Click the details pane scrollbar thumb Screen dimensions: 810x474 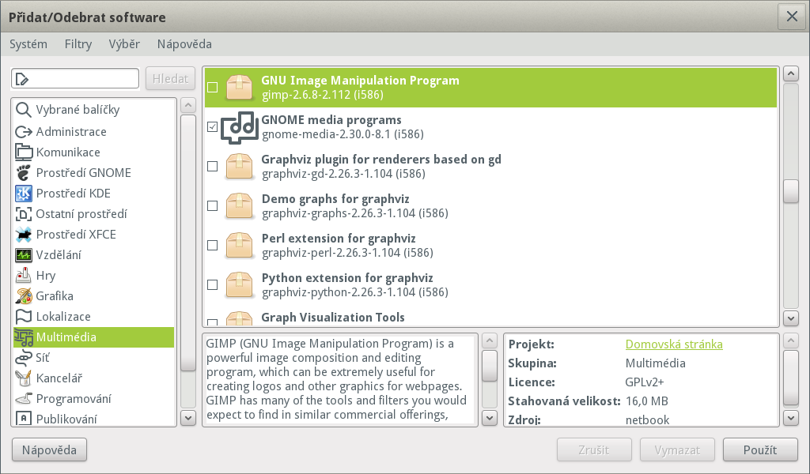pos(791,378)
